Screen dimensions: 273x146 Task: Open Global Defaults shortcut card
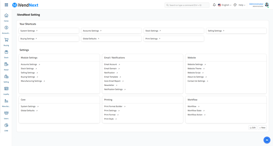pyautogui.click(x=111, y=39)
